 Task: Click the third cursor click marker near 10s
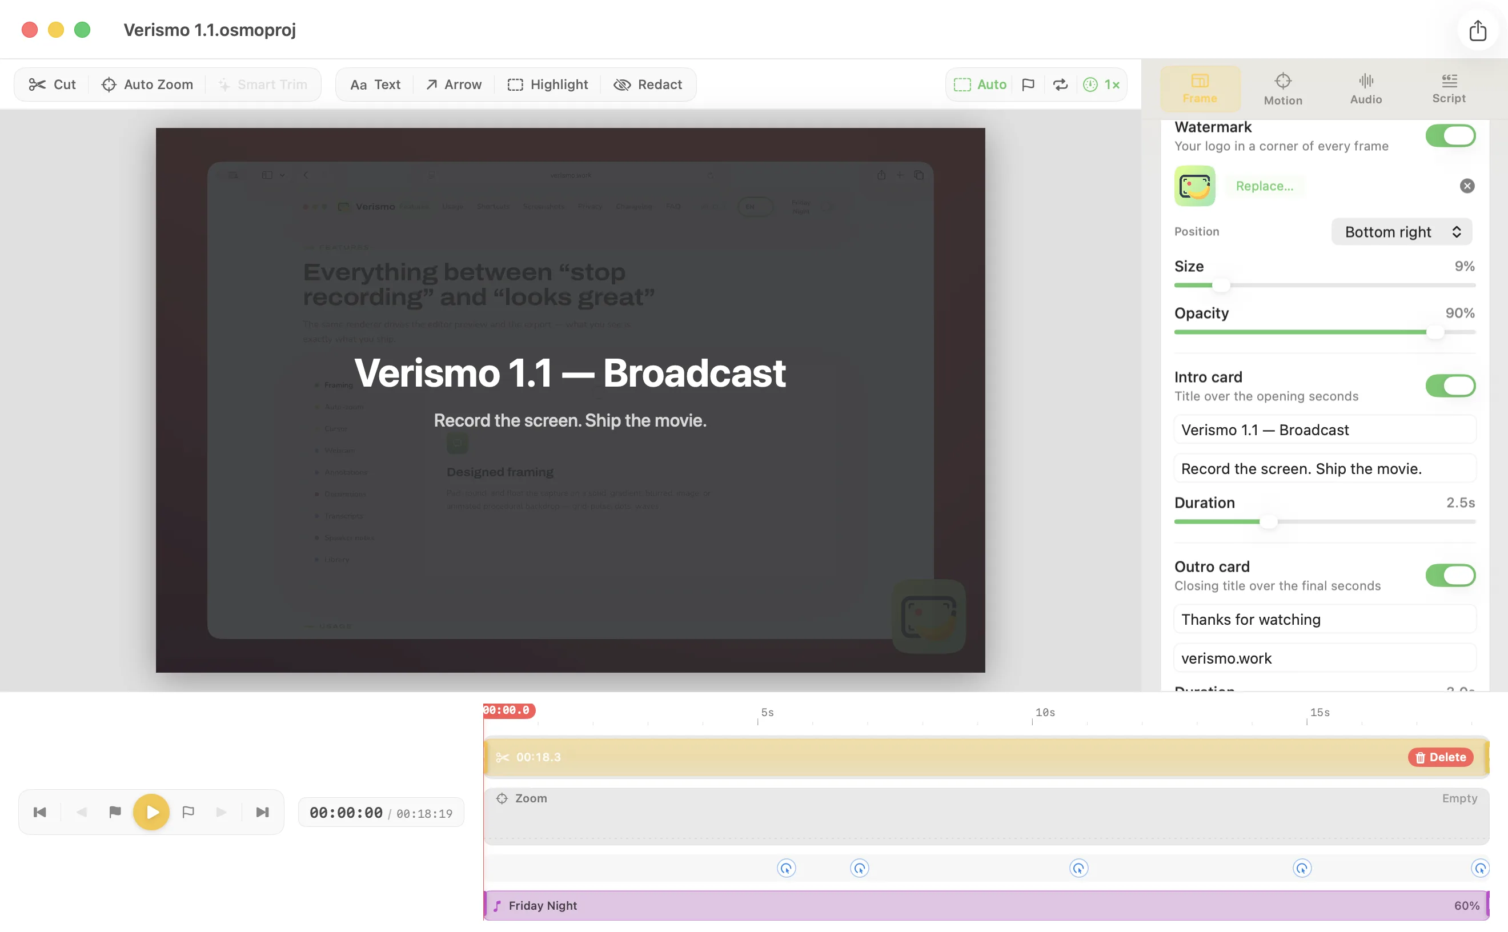point(1078,868)
